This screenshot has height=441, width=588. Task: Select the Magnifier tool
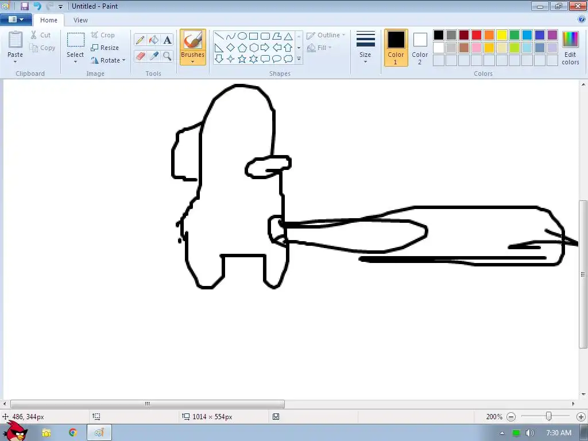167,56
